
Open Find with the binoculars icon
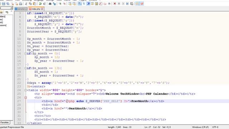[x=50, y=4]
